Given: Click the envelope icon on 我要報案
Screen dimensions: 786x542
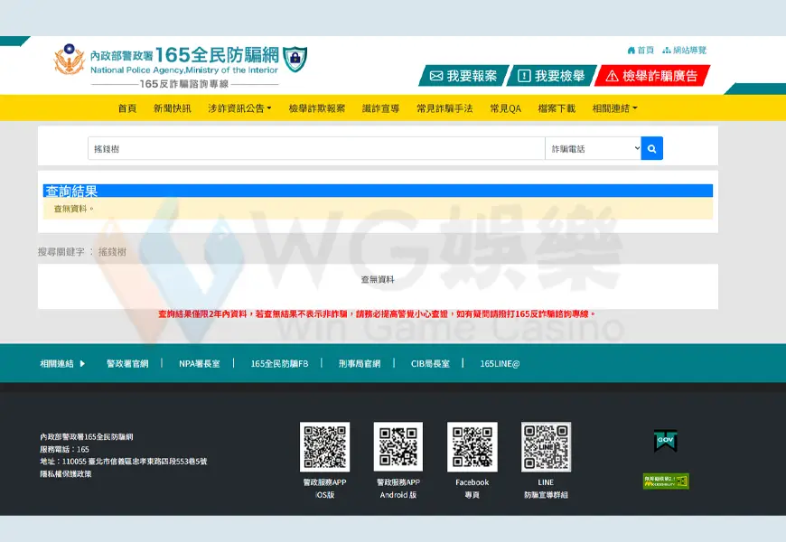Looking at the screenshot, I should click(436, 76).
